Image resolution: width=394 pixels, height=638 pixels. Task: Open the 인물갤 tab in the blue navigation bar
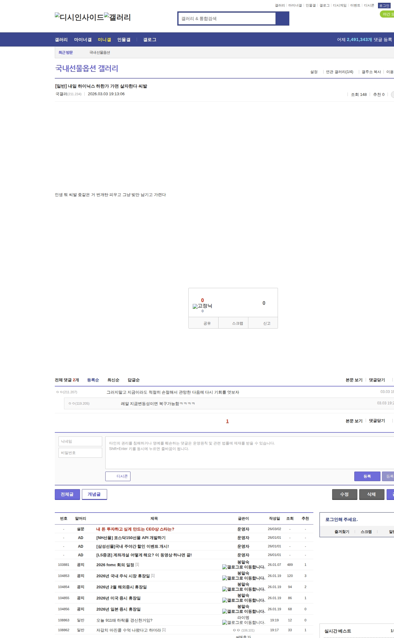click(124, 40)
